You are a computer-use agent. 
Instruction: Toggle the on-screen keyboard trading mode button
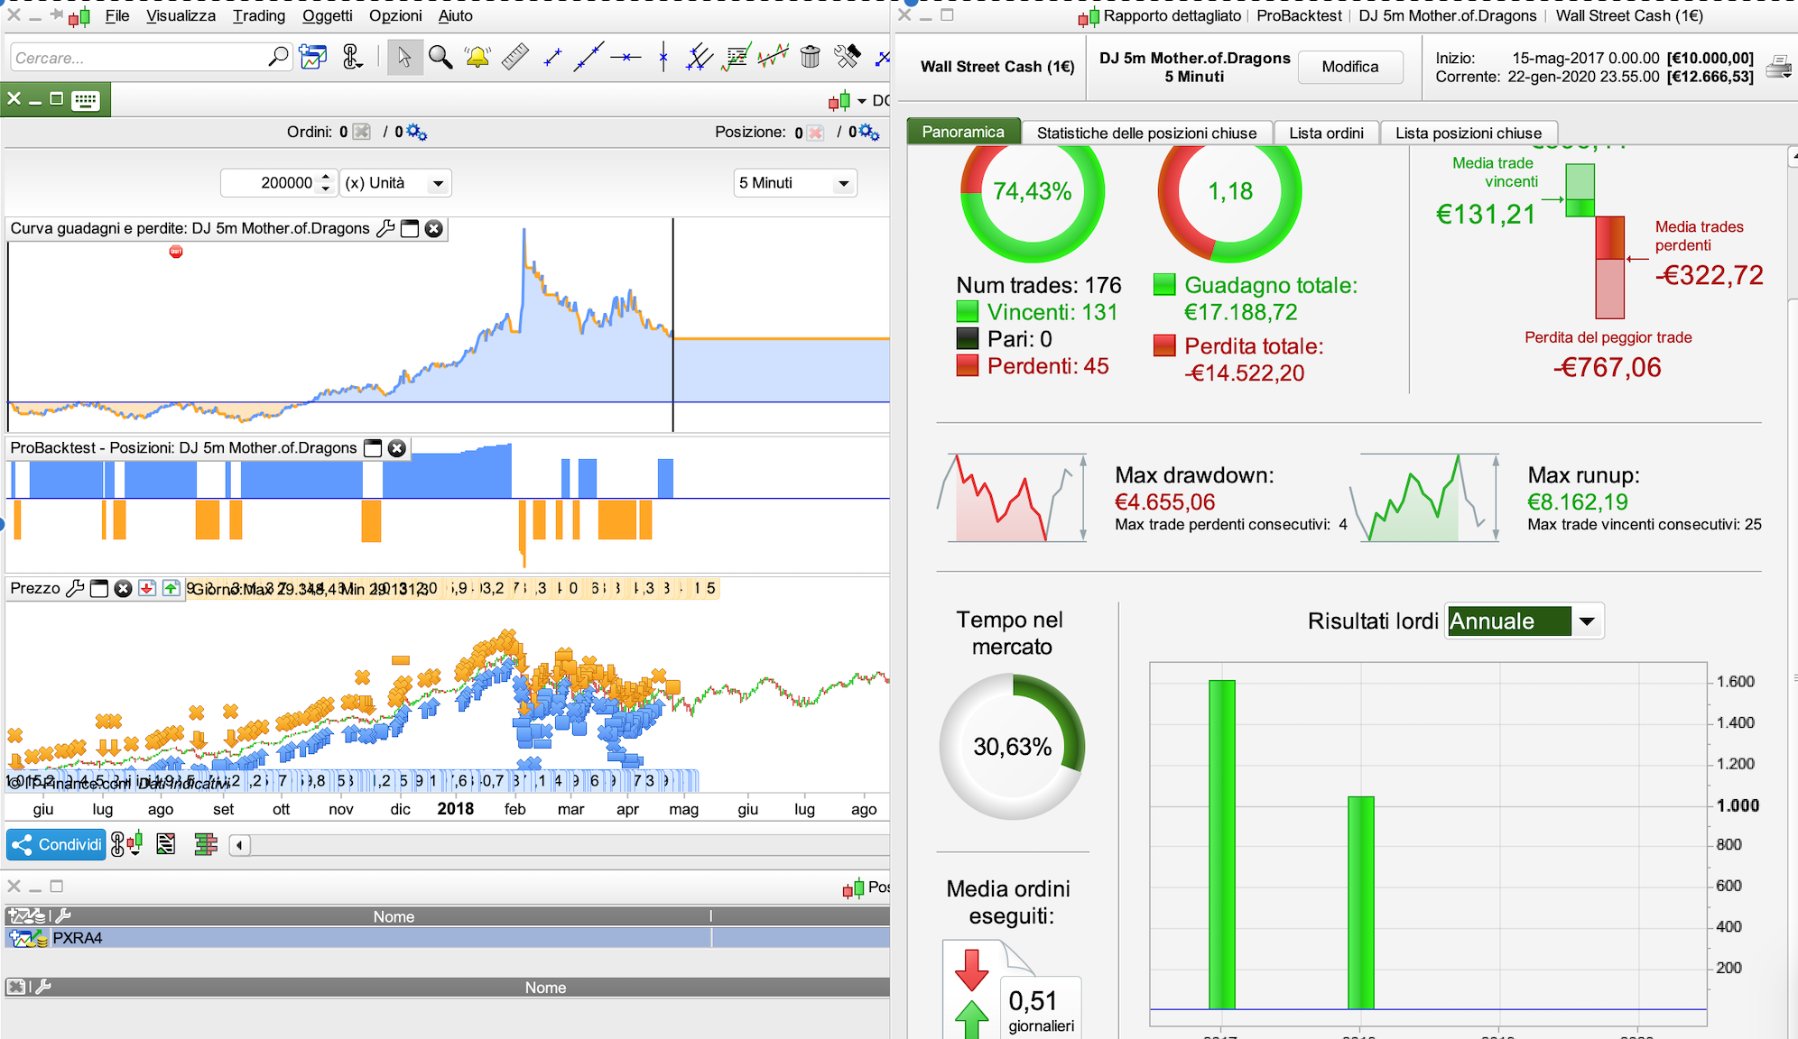[86, 100]
